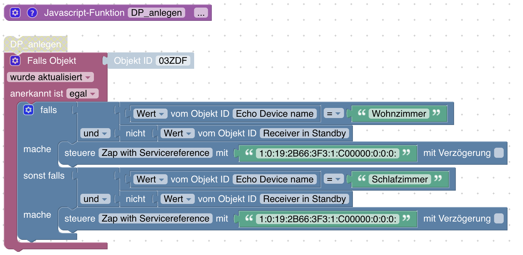The height and width of the screenshot is (255, 523).
Task: Open gear settings of the falls block
Action: pyautogui.click(x=28, y=110)
